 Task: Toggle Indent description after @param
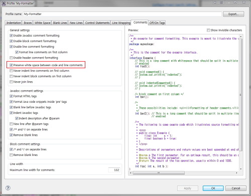[17, 118]
